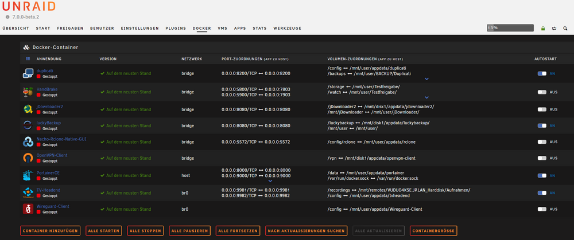Image resolution: width=574 pixels, height=240 pixels.
Task: Expand PortainerCE port mappings chevron
Action: click(x=270, y=181)
